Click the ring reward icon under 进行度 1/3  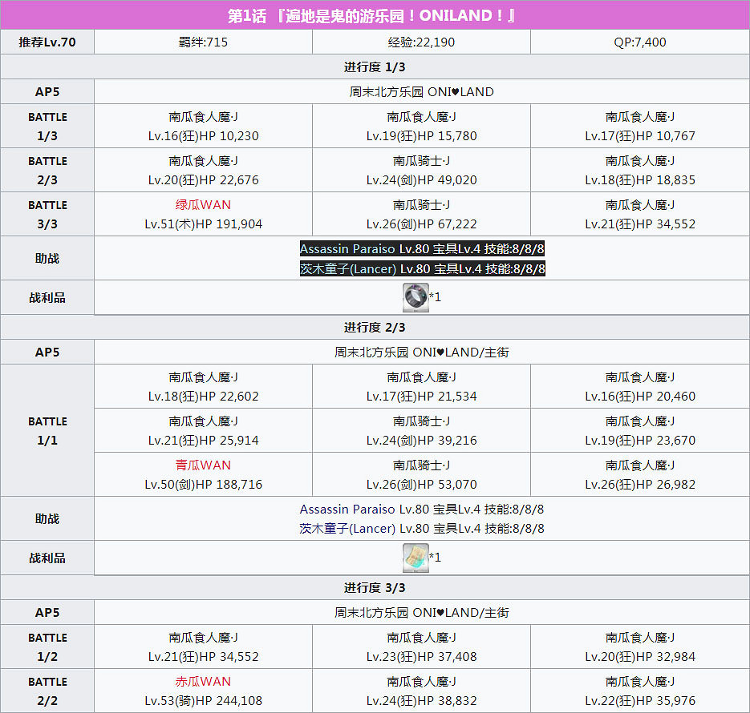click(415, 297)
